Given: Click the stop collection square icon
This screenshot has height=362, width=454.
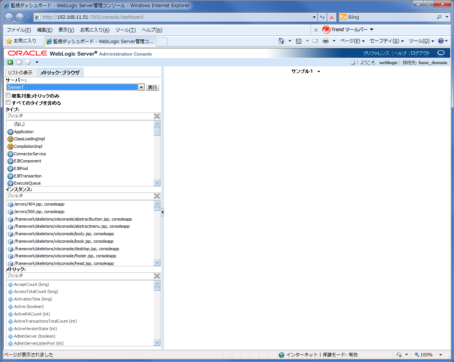Looking at the screenshot, I should tap(19, 62).
